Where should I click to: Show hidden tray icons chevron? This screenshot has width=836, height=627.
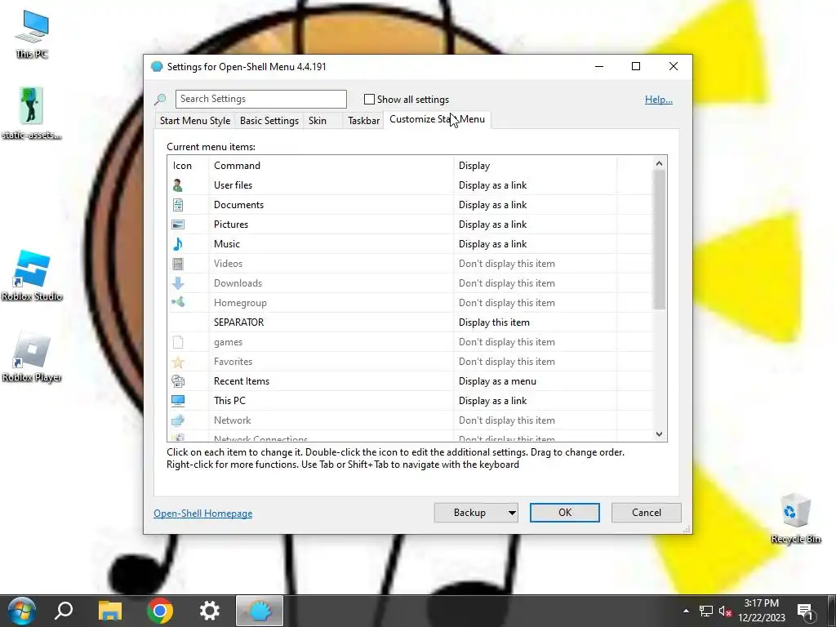tap(686, 611)
